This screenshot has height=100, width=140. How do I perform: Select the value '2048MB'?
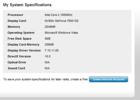50,27
